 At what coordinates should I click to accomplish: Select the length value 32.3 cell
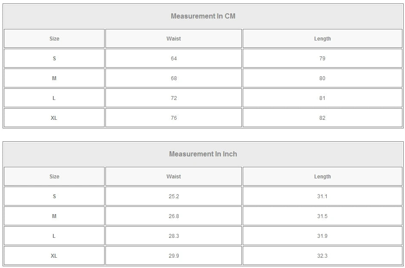(x=322, y=256)
